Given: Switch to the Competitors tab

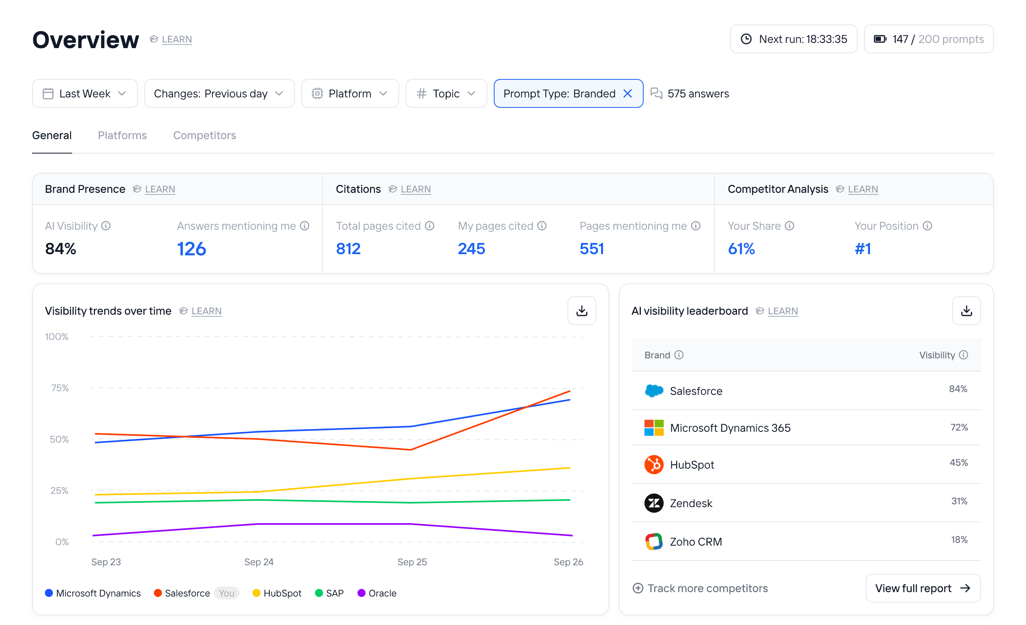Looking at the screenshot, I should [204, 136].
